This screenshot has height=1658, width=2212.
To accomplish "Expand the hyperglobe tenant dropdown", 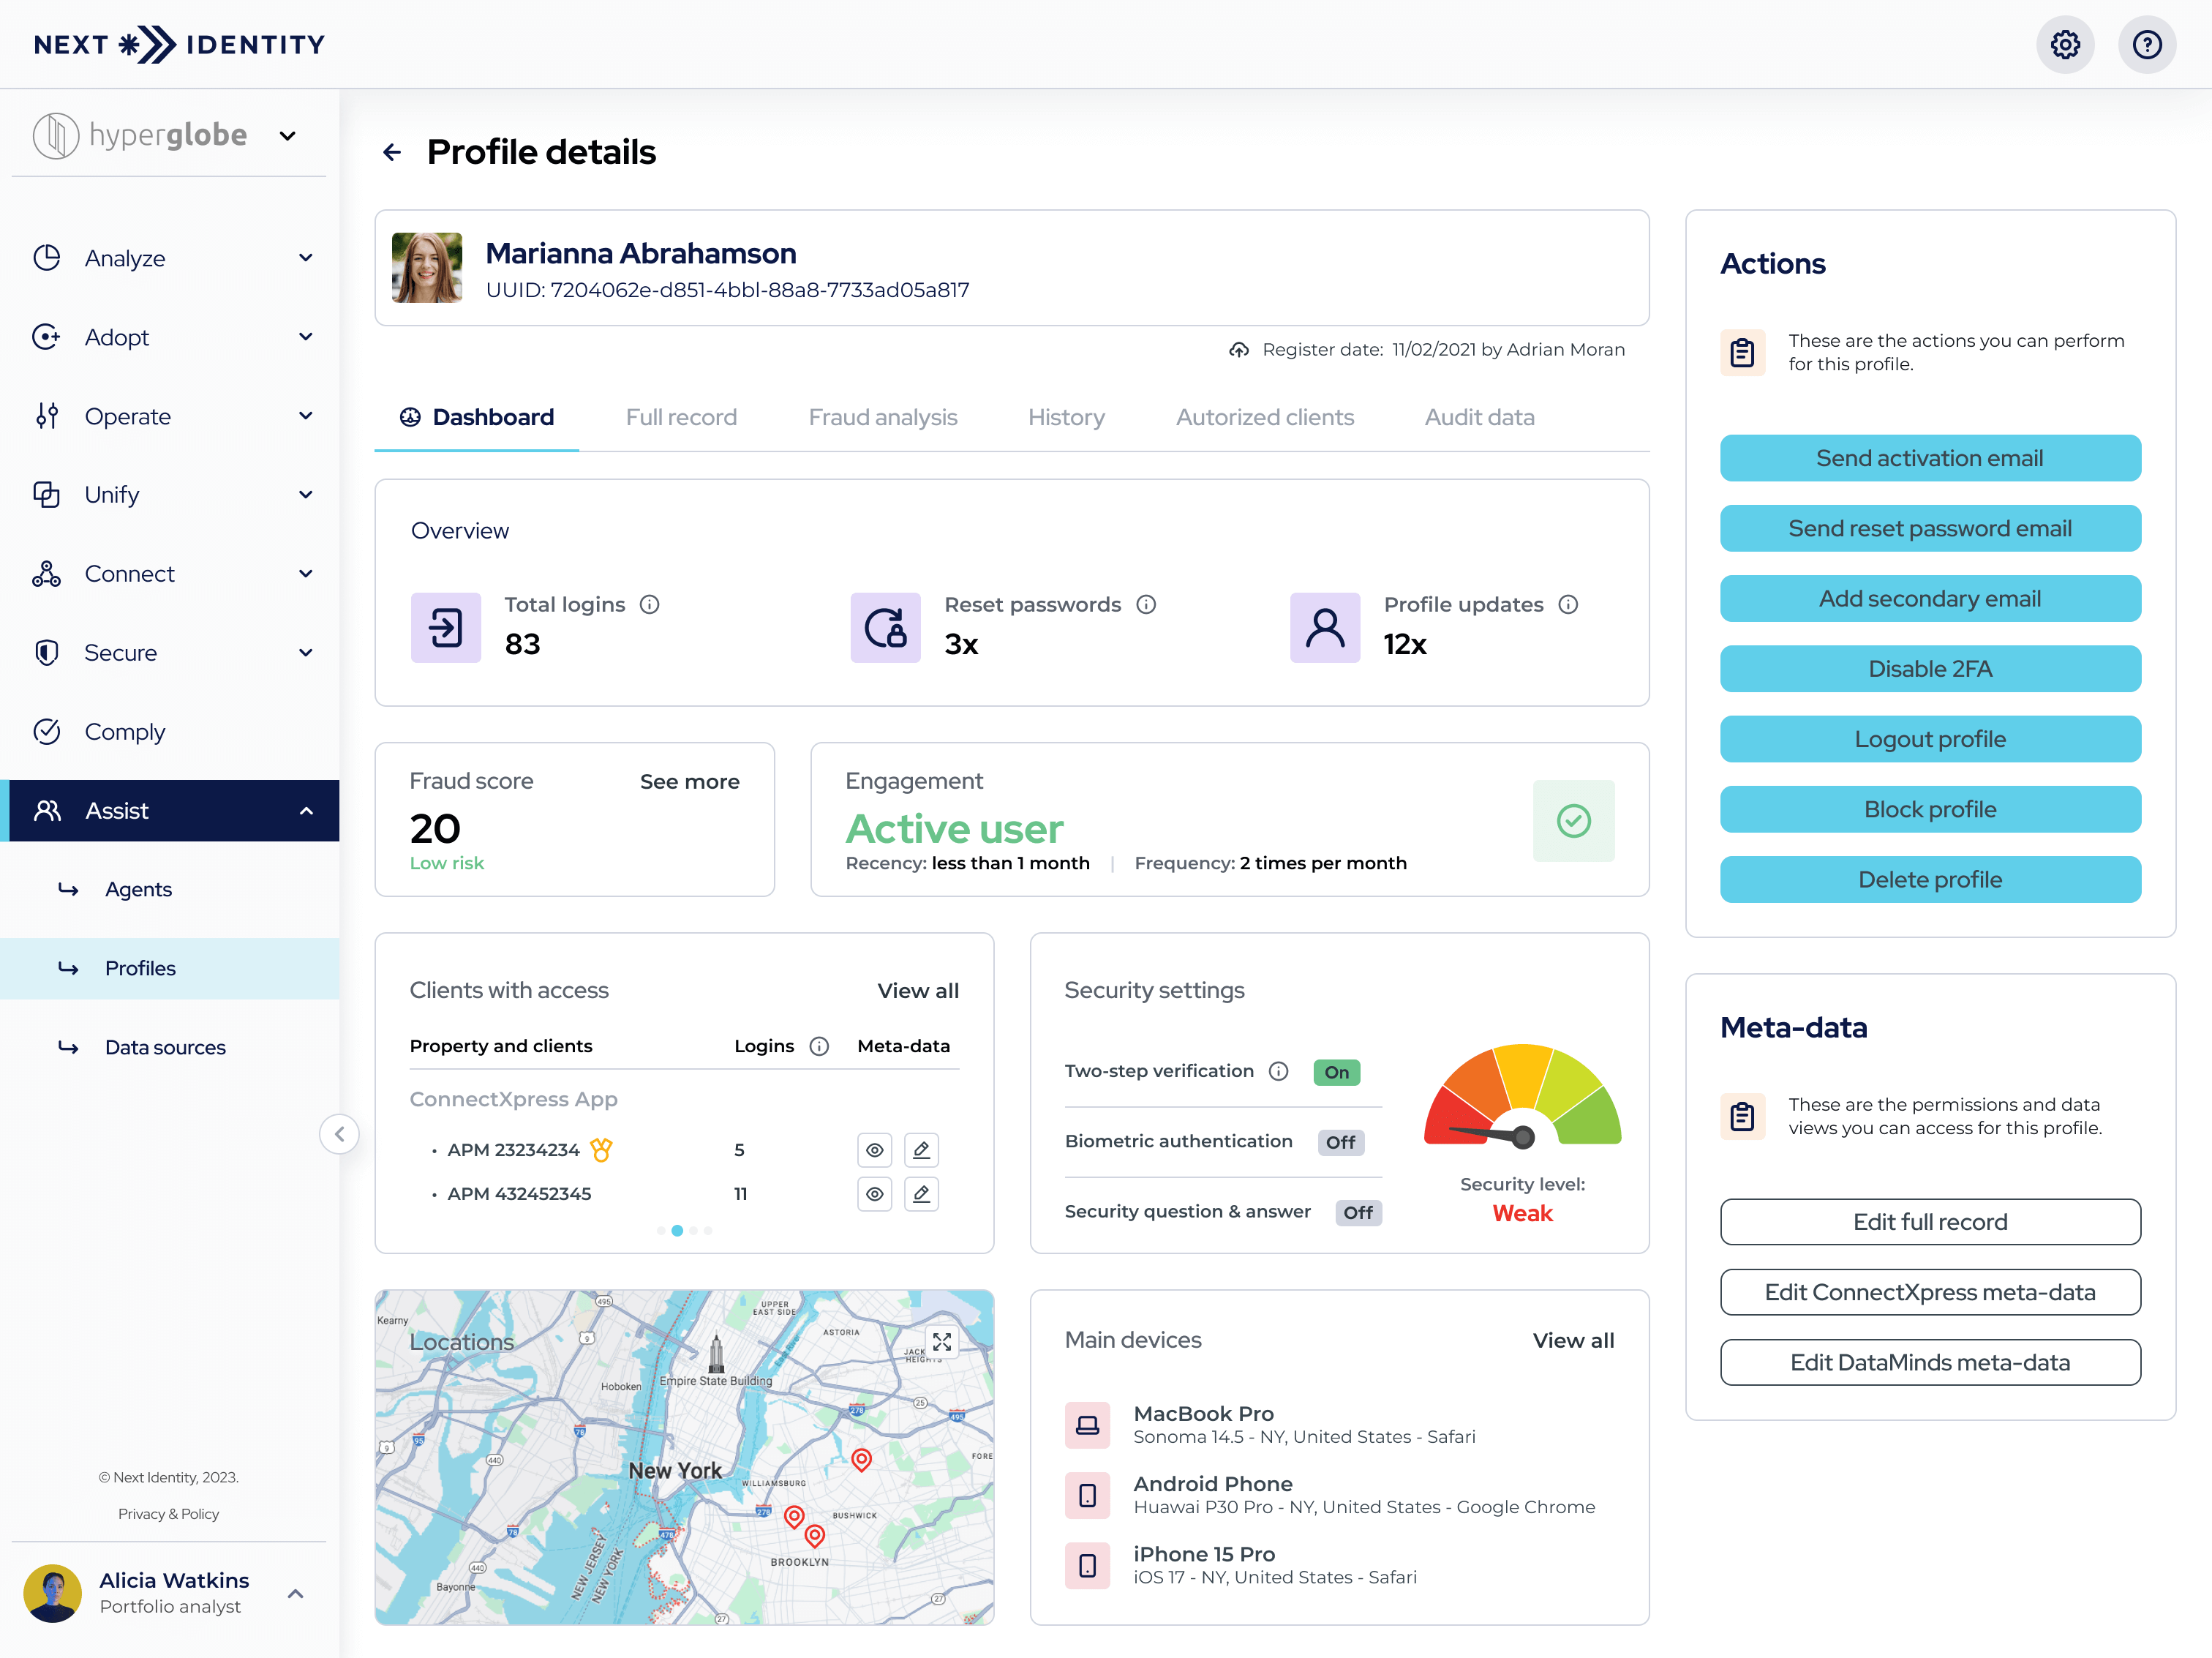I will pos(290,136).
